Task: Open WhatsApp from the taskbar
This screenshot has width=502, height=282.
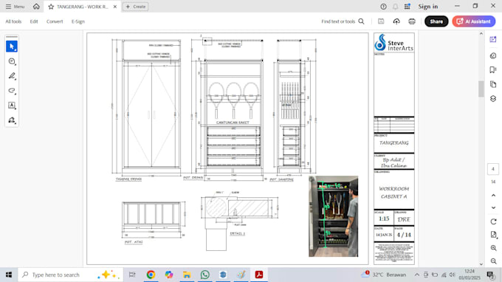Action: 205,275
